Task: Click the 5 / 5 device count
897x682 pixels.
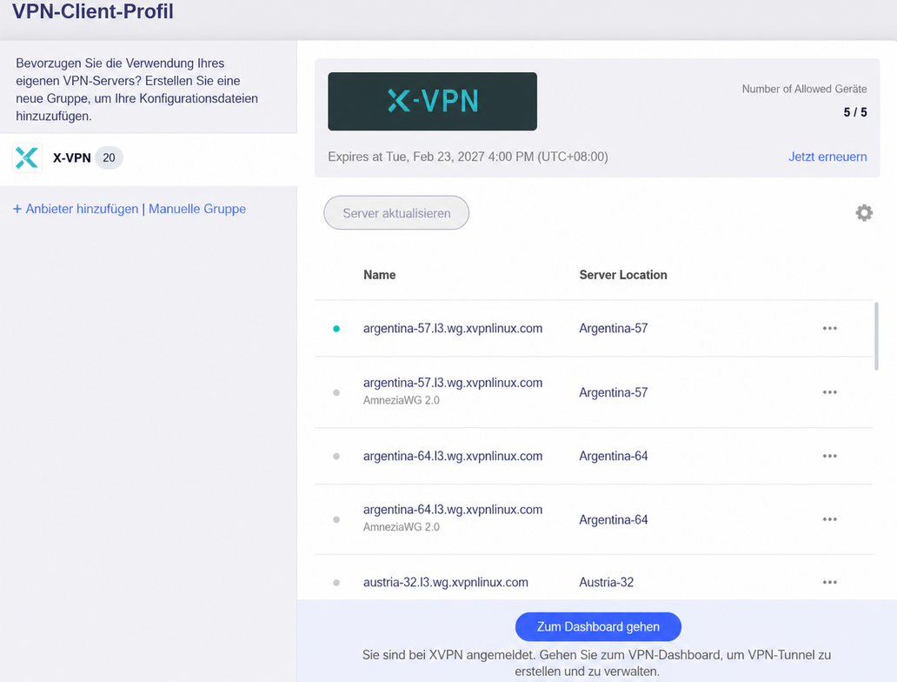Action: (x=855, y=112)
